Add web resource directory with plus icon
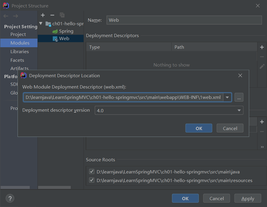The image size is (267, 207). tap(262, 122)
